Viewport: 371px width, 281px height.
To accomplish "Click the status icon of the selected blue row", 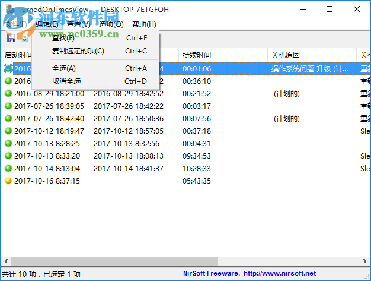I will [8, 68].
